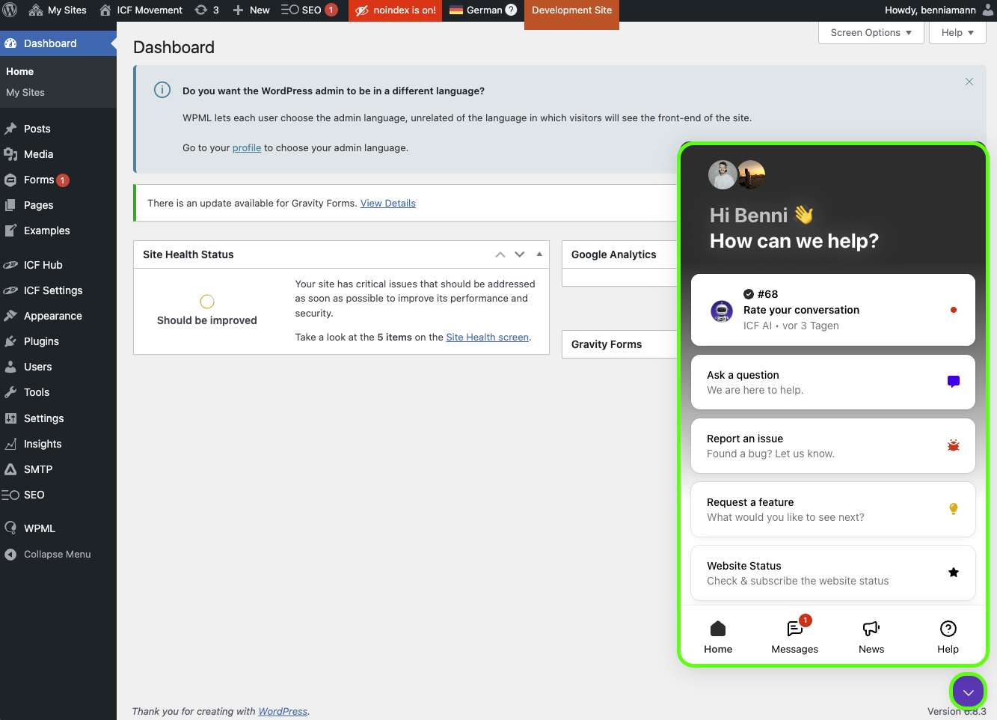Open Posts pin icon in sidebar

[10, 129]
